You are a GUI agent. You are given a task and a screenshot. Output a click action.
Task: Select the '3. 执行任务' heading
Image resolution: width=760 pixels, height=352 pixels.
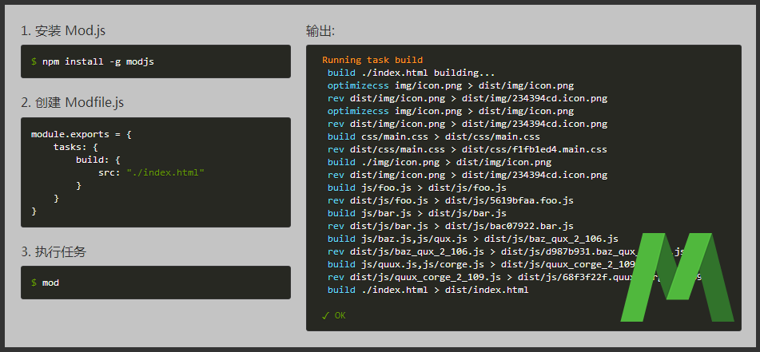54,251
